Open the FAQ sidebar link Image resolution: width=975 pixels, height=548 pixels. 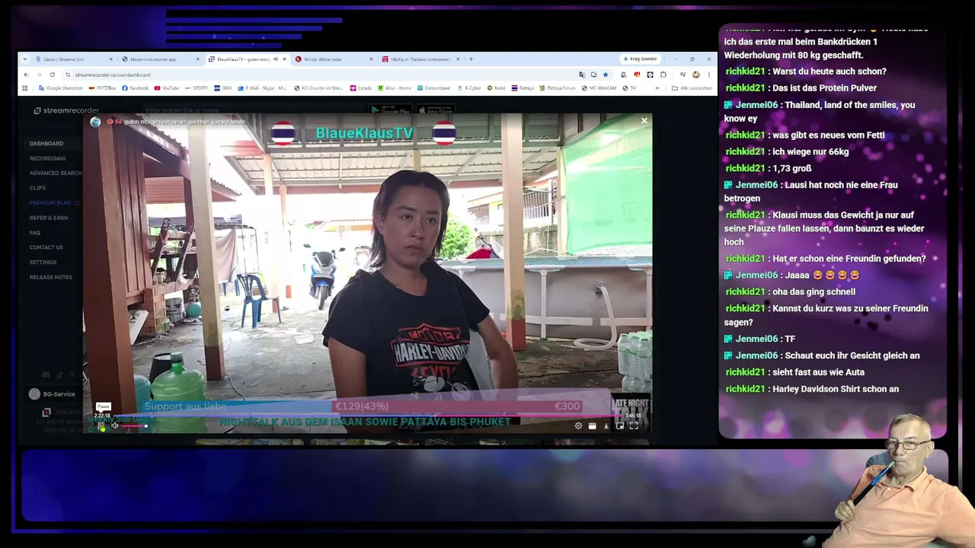[x=35, y=232]
